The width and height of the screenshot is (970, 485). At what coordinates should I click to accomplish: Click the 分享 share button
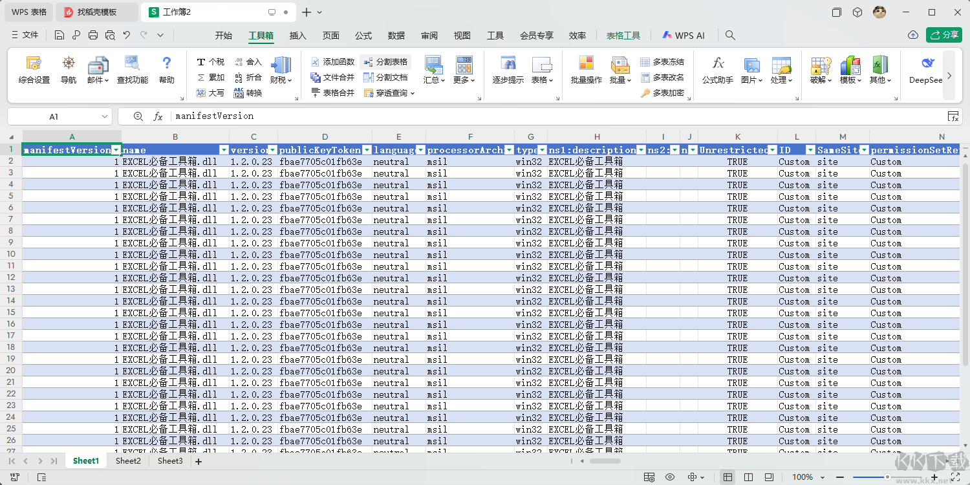click(944, 35)
